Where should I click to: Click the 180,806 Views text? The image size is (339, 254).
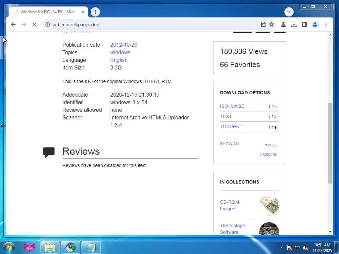pyautogui.click(x=244, y=51)
